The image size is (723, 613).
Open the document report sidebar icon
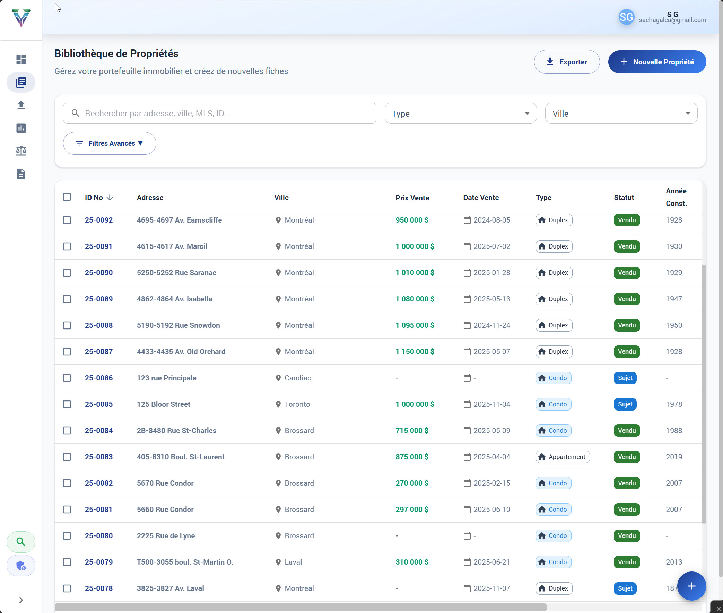21,174
